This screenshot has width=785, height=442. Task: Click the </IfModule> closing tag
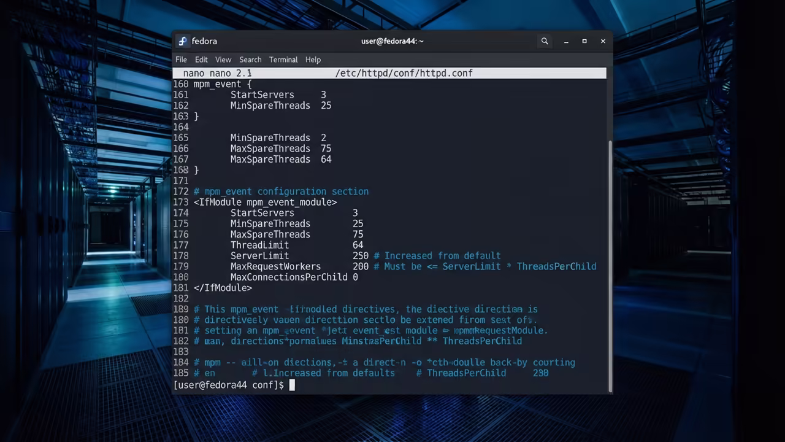click(x=223, y=288)
